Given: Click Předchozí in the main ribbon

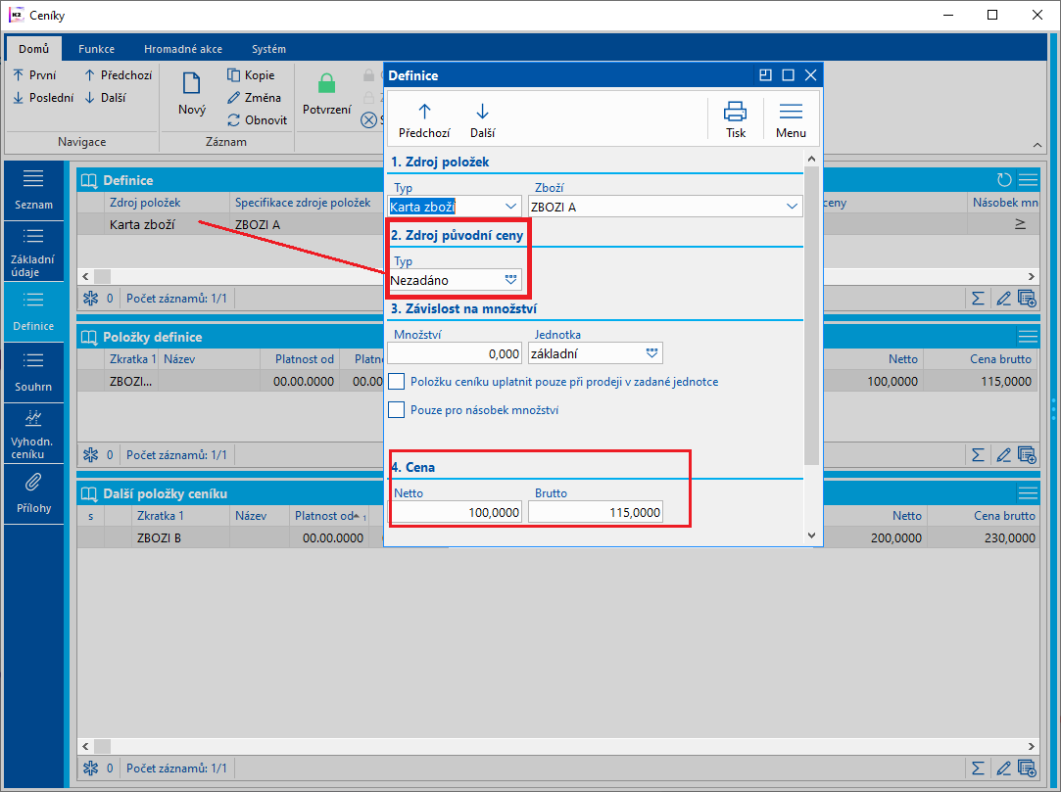Looking at the screenshot, I should (118, 75).
